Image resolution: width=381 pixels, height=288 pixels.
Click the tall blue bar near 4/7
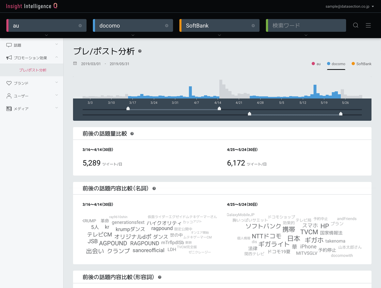click(x=190, y=92)
